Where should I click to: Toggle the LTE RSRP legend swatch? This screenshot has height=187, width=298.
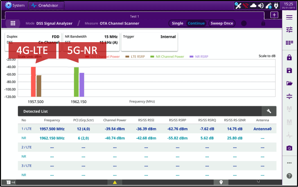pyautogui.click(x=127, y=57)
